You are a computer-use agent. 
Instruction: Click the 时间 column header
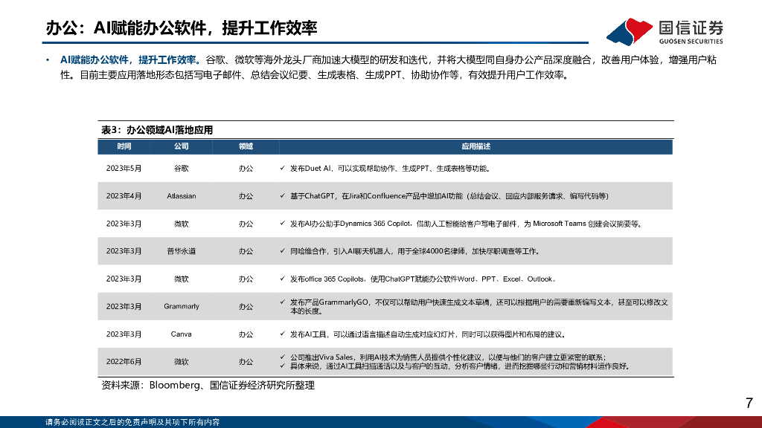click(x=124, y=146)
